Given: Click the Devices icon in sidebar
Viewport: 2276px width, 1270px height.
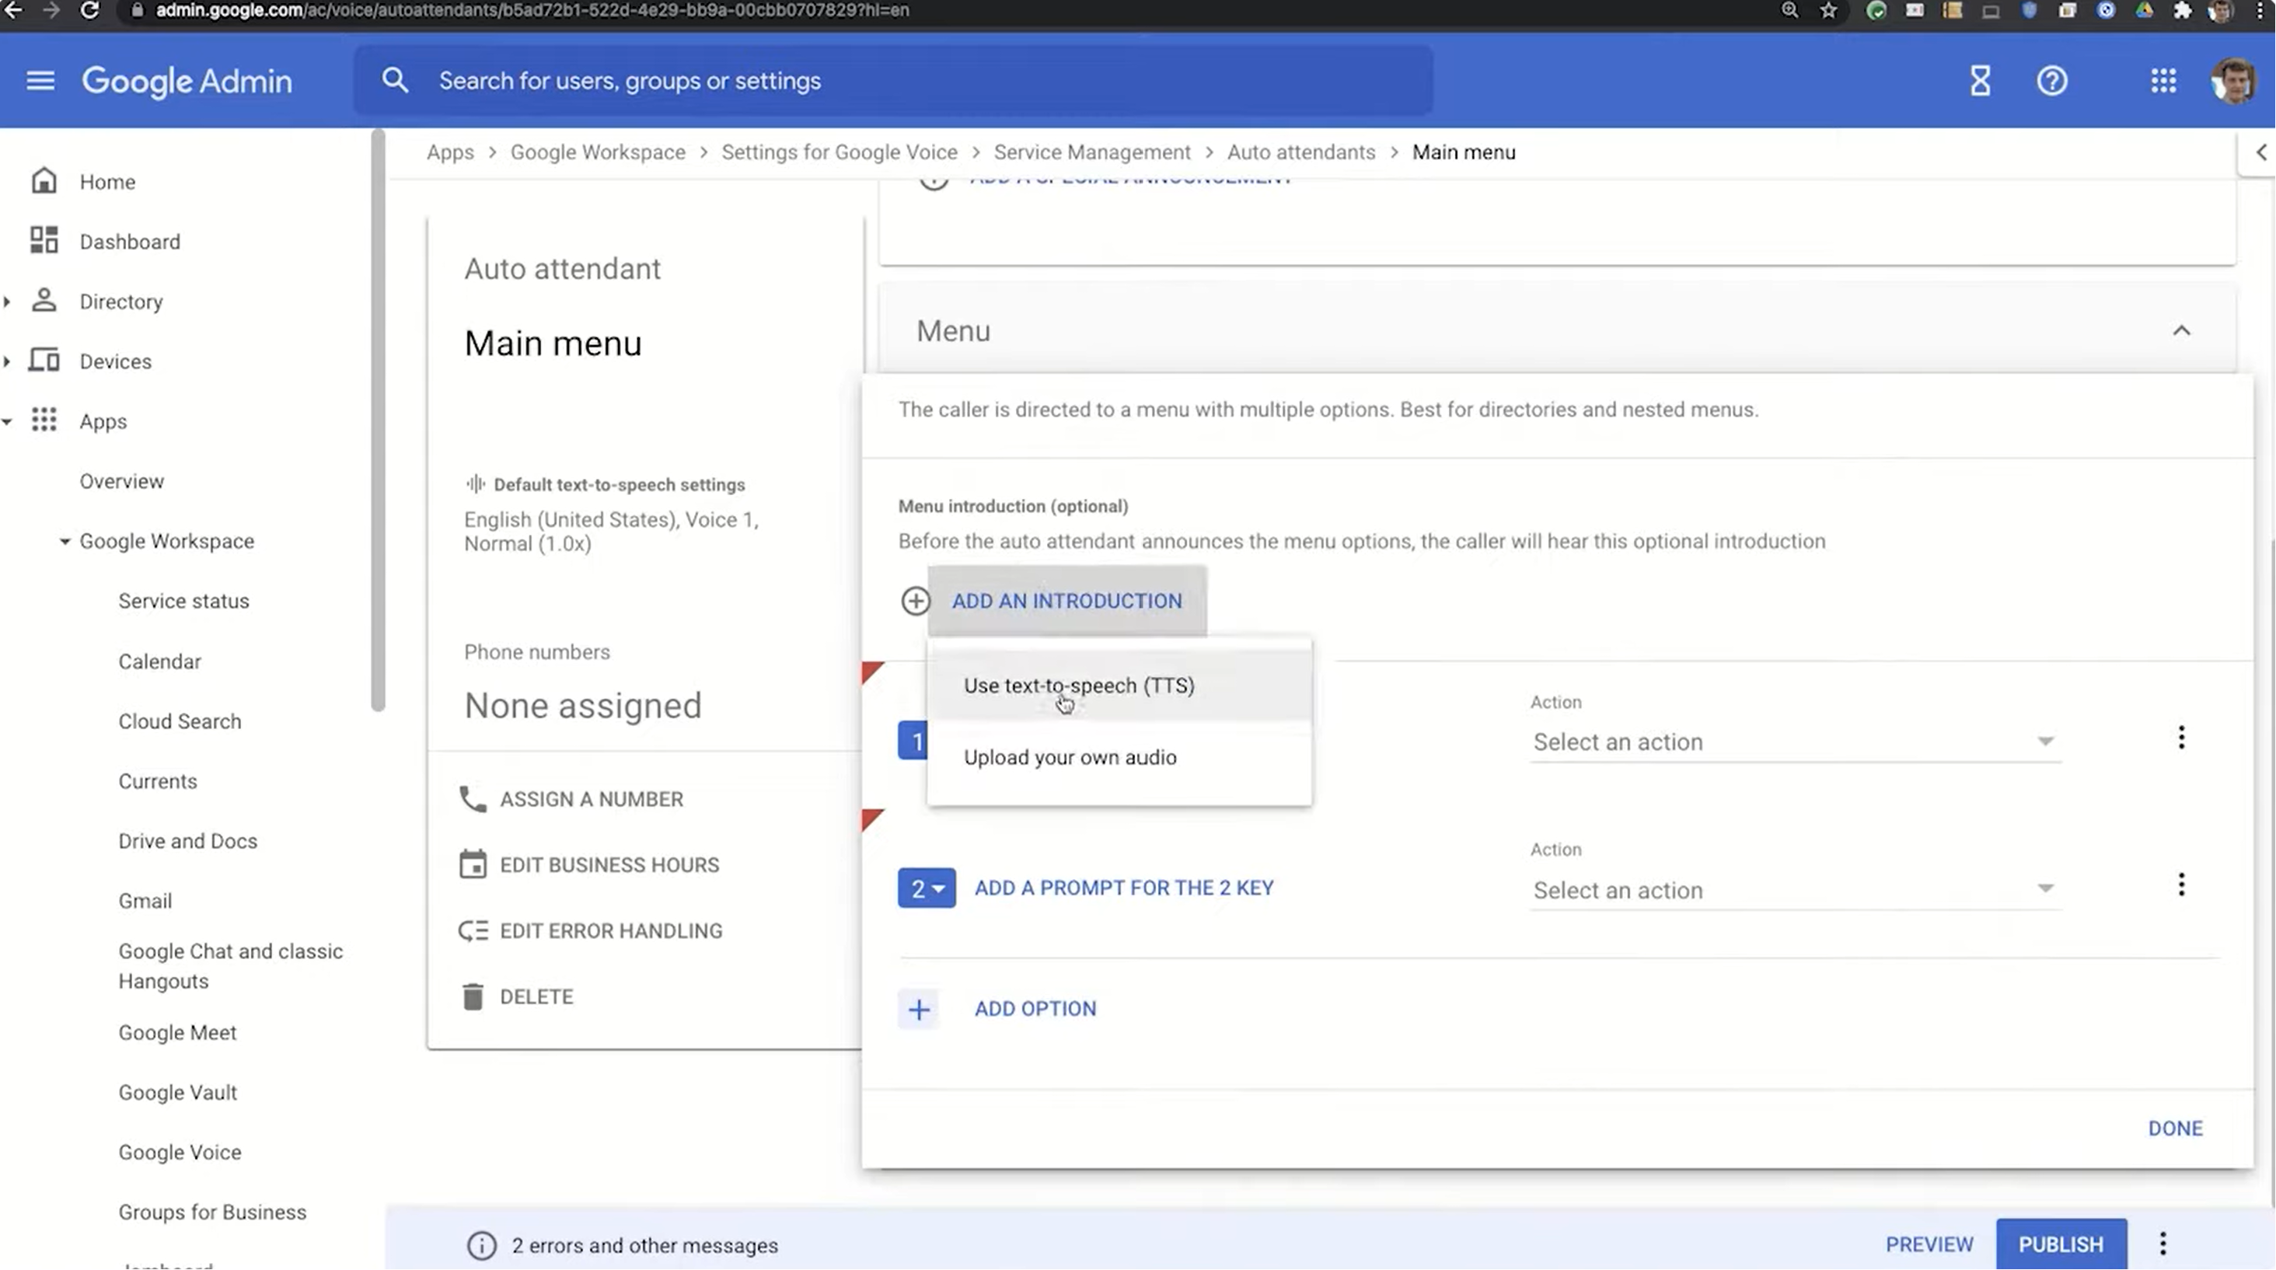Looking at the screenshot, I should pos(44,361).
